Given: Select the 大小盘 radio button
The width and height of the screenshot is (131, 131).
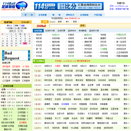Looking at the screenshot, I should 14,28.
